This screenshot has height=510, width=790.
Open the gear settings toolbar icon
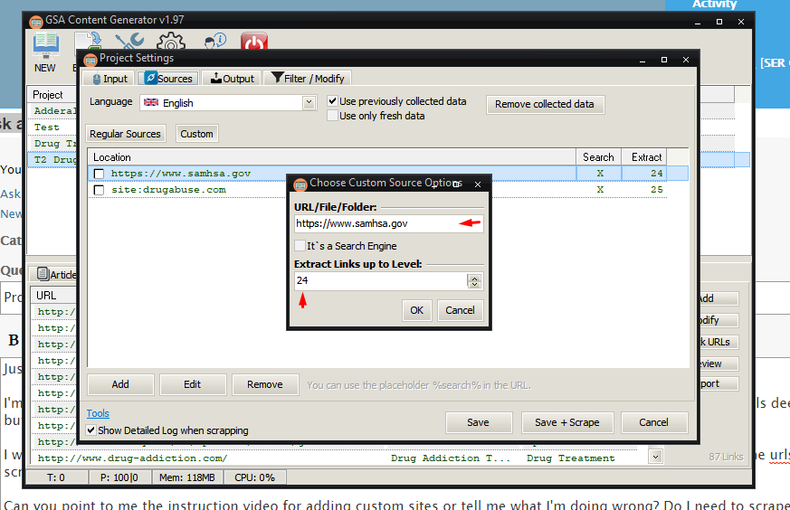[x=171, y=42]
